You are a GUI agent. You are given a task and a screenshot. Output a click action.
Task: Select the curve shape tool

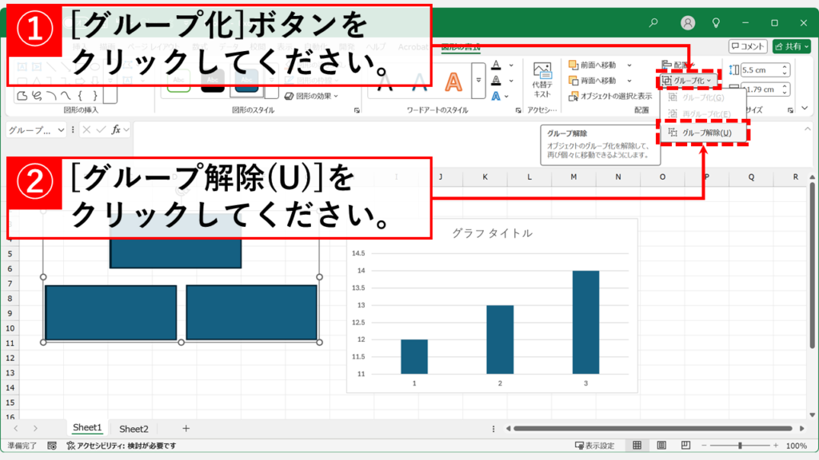click(66, 96)
